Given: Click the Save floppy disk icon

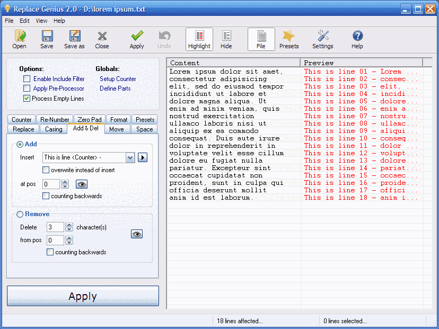Looking at the screenshot, I should click(x=47, y=39).
